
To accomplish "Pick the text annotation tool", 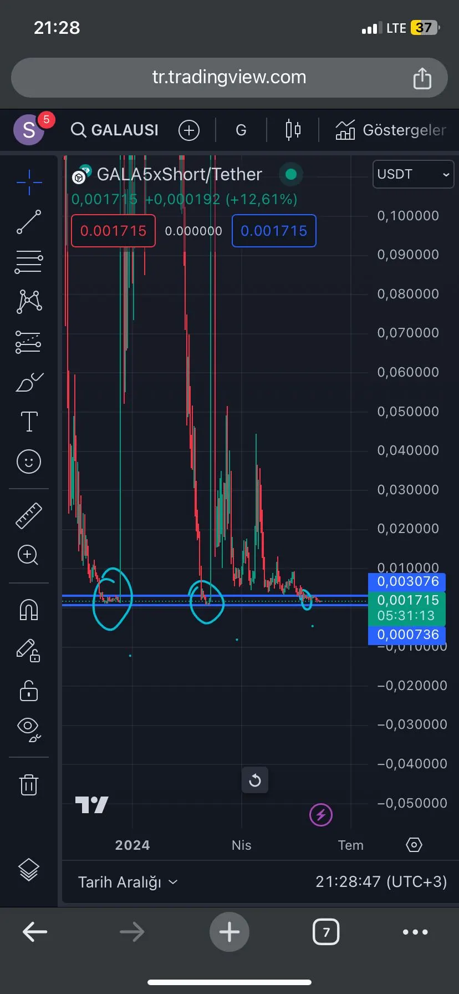I will click(29, 422).
